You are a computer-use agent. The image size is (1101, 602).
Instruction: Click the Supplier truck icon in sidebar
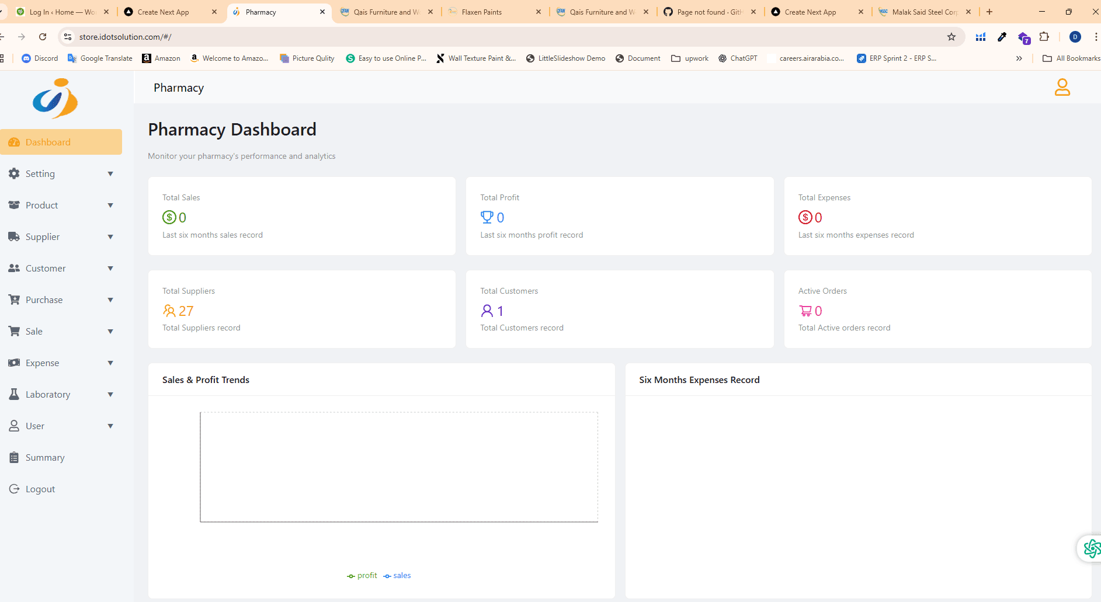(x=14, y=236)
